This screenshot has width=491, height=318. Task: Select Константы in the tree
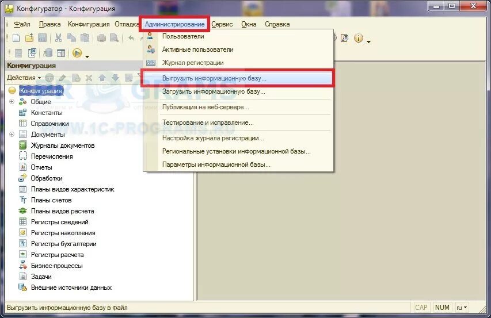(x=47, y=113)
